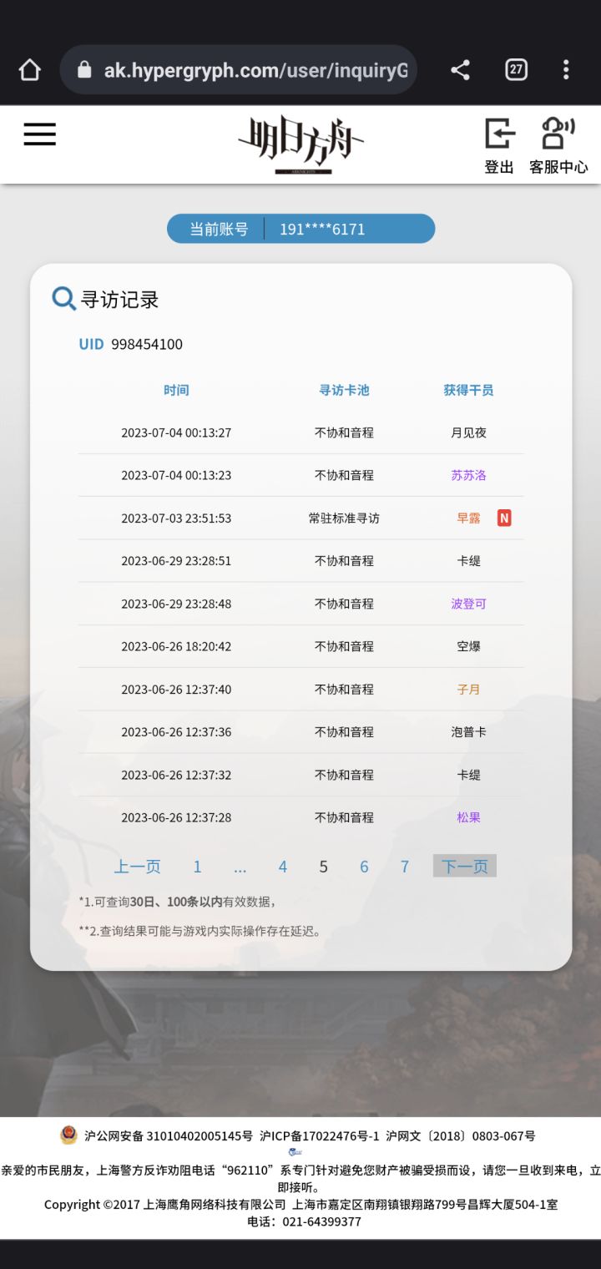
Task: Tap footer text 沪网文〔2018〕0803-067号
Action: [461, 1136]
